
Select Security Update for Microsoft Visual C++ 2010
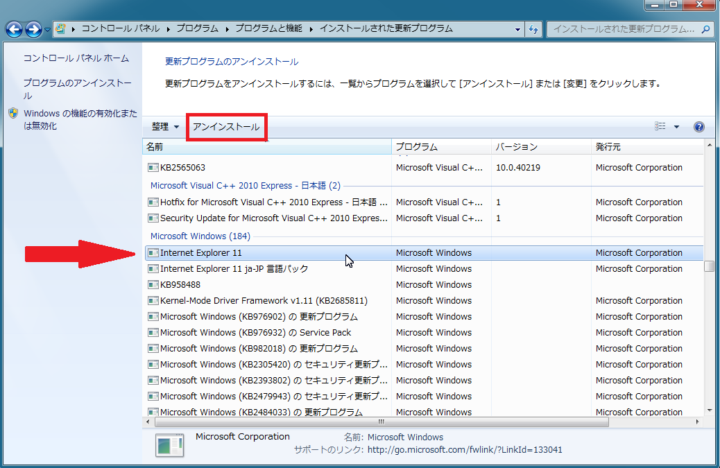pyautogui.click(x=424, y=218)
